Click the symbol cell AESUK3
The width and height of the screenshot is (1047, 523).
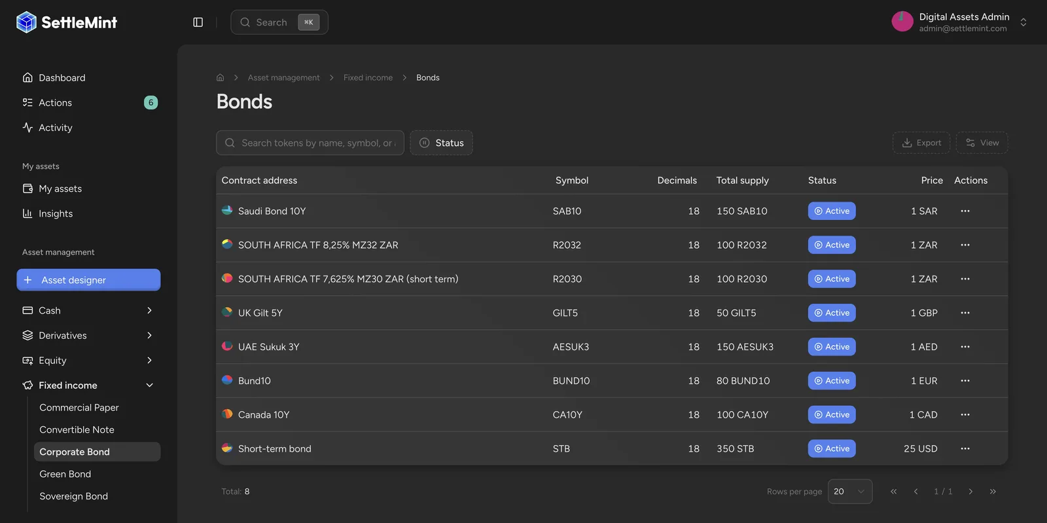[571, 347]
